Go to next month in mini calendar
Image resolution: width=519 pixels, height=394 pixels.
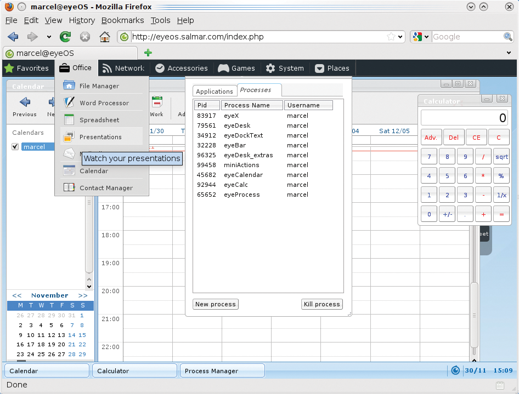[x=83, y=295]
